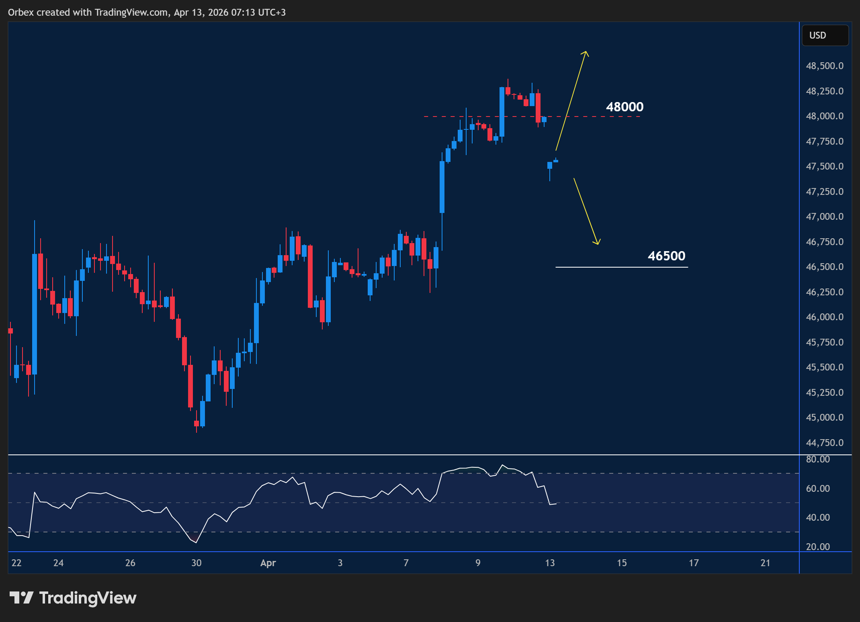860x622 pixels.
Task: Click the red dashed 48000 line
Action: tap(603, 117)
